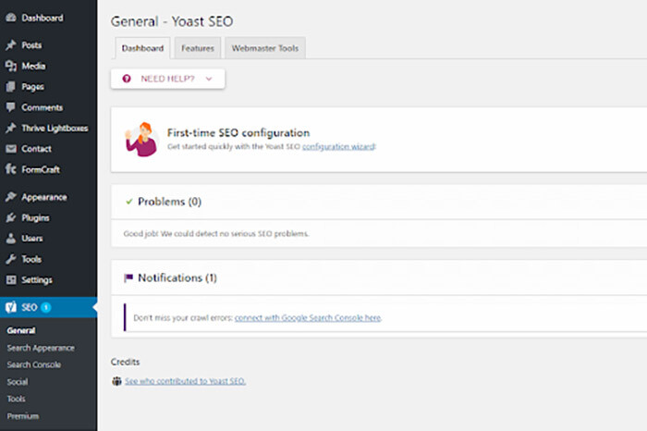Switch to the Webmaster Tools tab
Image resolution: width=647 pixels, height=431 pixels.
(265, 48)
